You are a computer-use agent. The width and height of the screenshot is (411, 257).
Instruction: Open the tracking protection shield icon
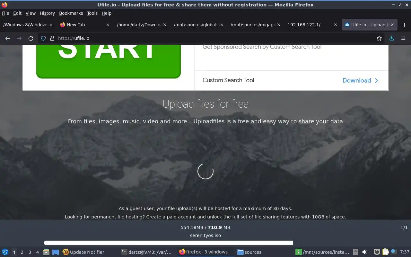[x=43, y=38]
